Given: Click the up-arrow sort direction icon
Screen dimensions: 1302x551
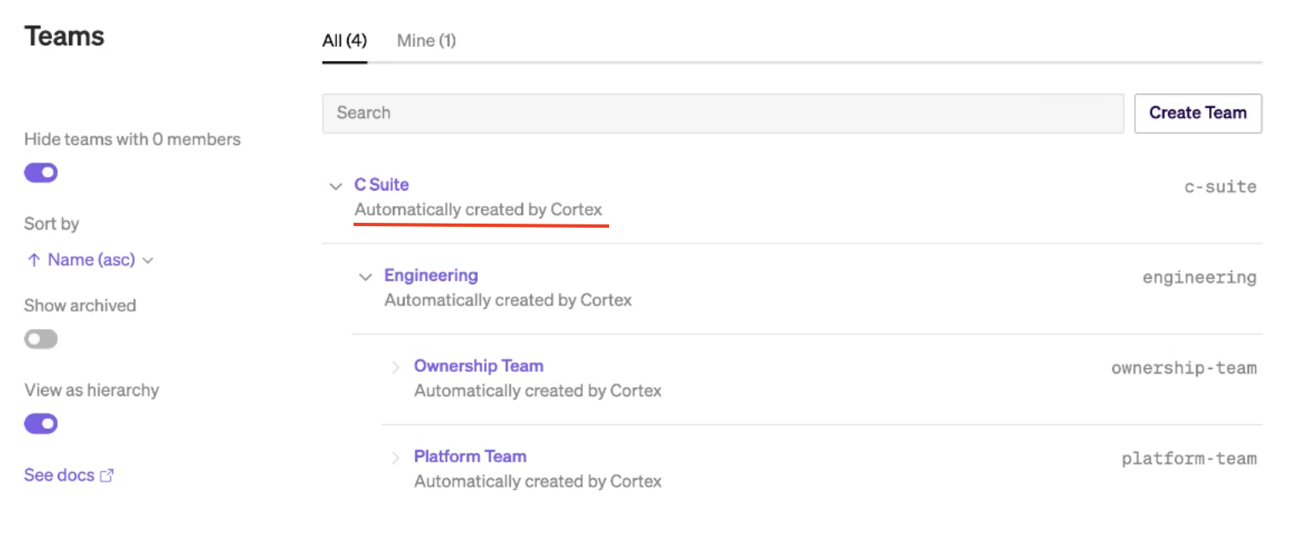Looking at the screenshot, I should pos(34,260).
